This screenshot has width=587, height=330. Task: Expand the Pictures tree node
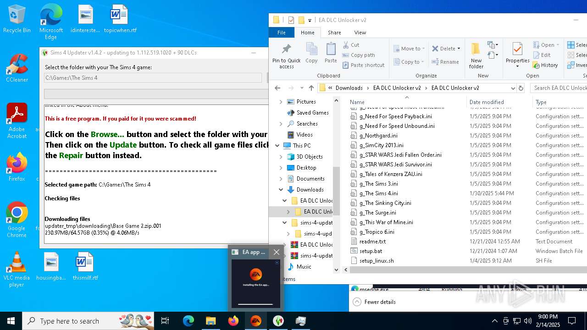281,102
